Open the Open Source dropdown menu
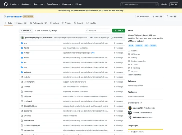Viewport: 182px width, 135px height. [53, 4]
